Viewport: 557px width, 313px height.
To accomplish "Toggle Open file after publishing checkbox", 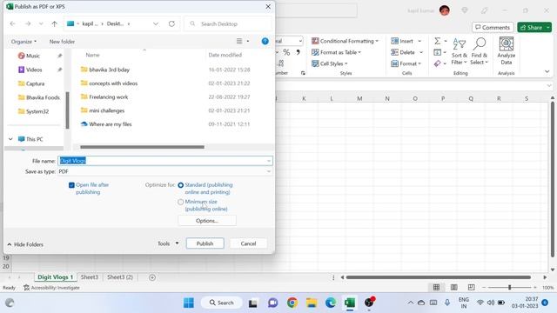I will click(71, 185).
